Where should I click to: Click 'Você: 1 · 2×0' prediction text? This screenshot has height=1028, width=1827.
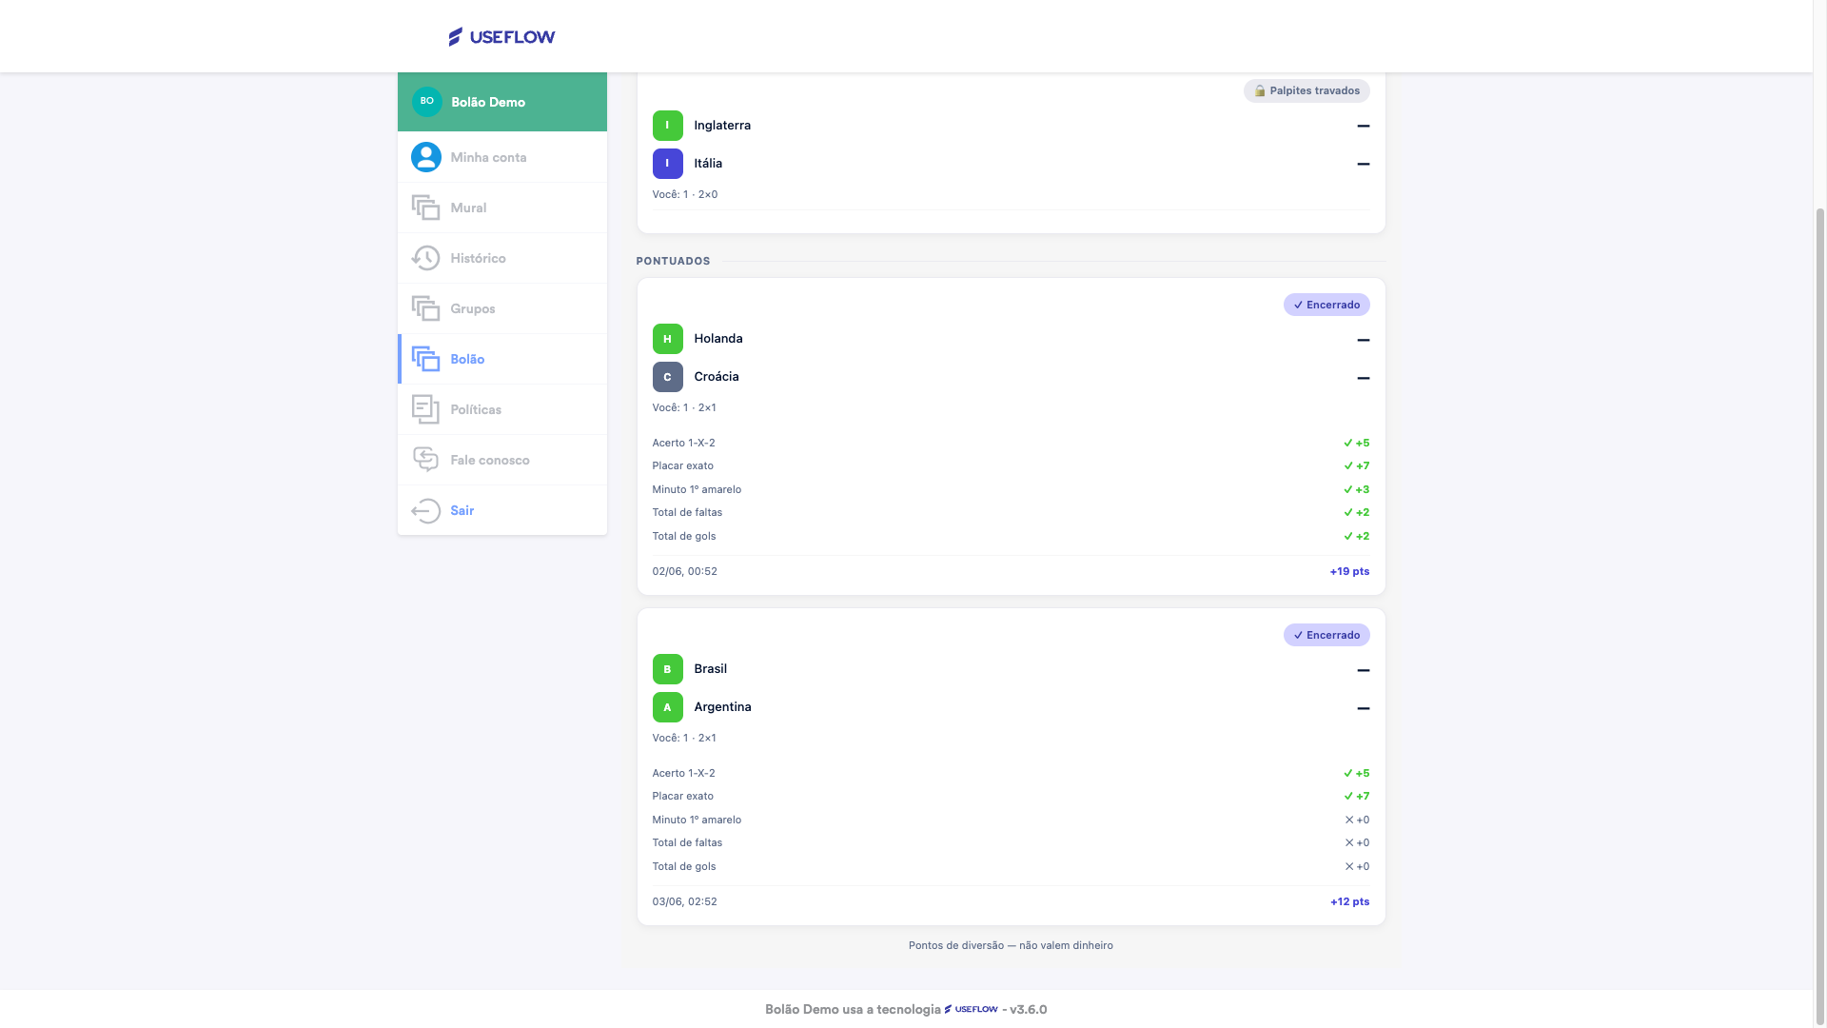click(x=685, y=194)
